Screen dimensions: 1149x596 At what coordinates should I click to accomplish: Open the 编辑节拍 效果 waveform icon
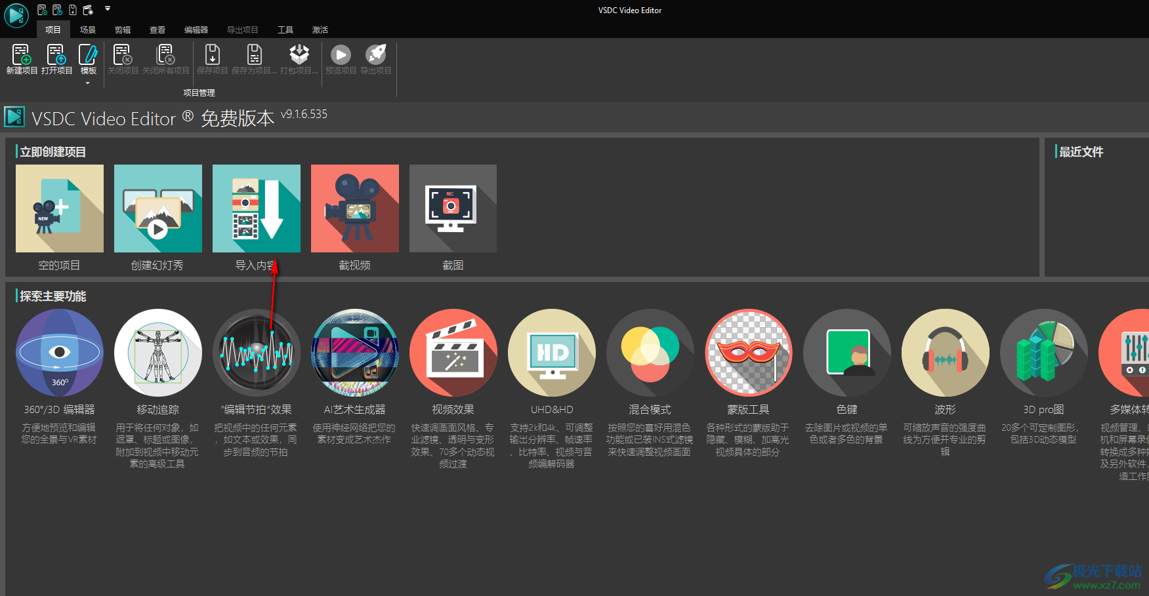pos(257,353)
